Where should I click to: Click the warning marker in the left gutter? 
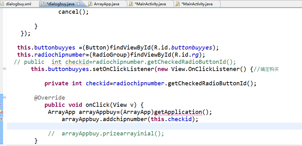point(2,119)
